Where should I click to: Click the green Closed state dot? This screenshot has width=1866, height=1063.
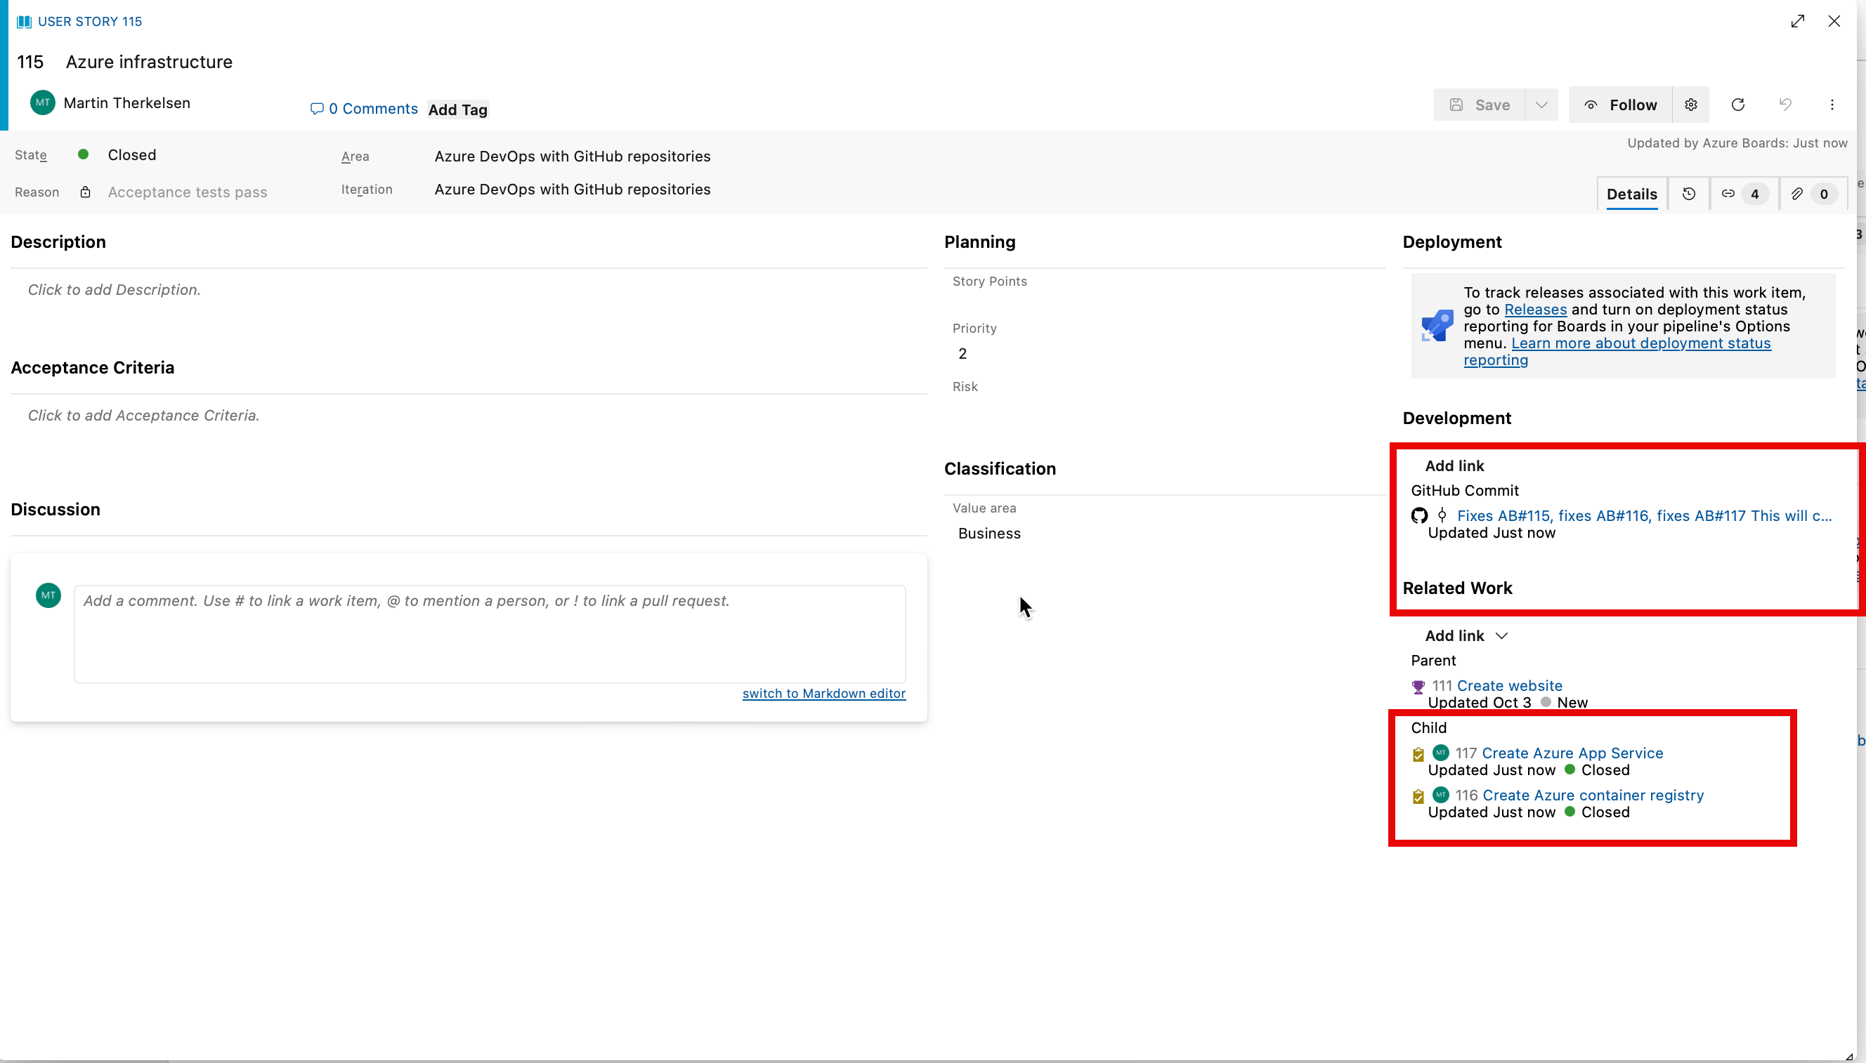pos(84,154)
